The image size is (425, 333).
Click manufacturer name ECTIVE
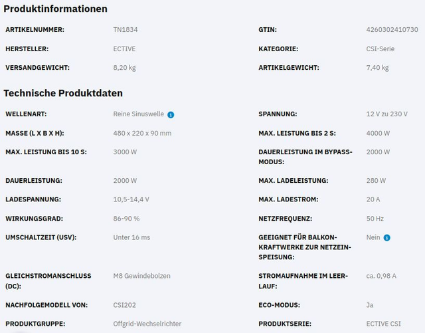tap(124, 49)
